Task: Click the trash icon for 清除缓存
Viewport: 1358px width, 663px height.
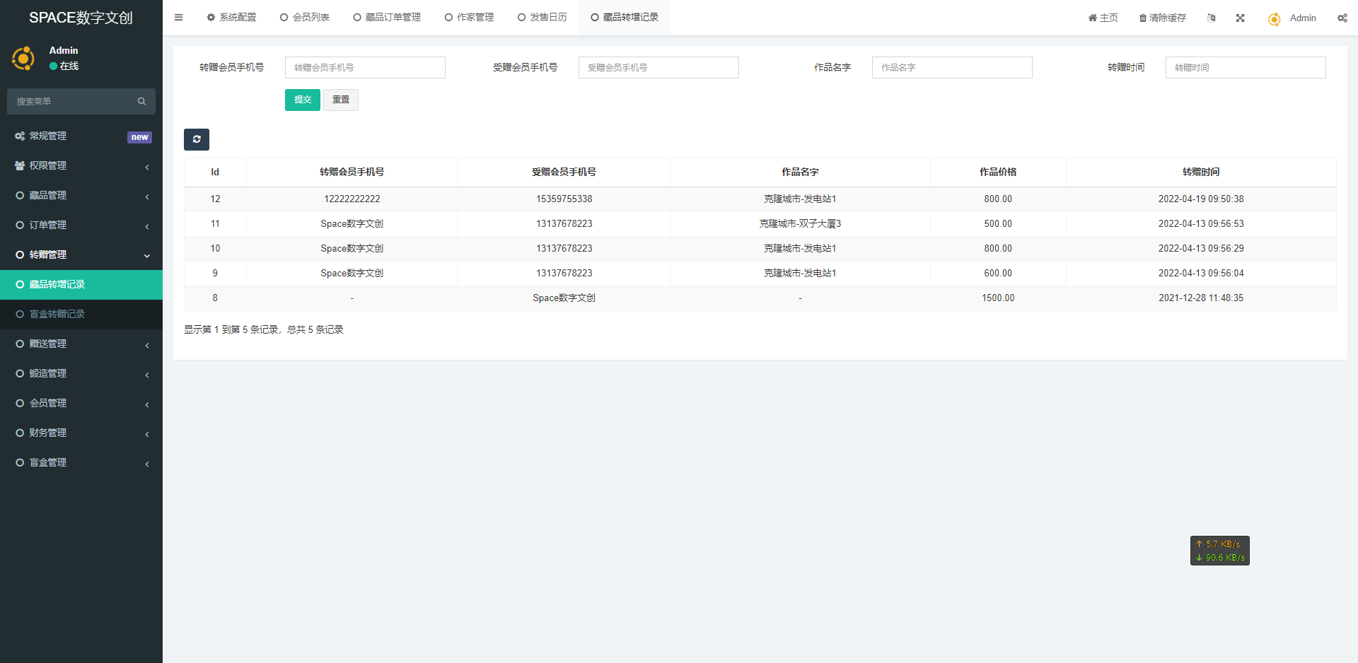Action: click(1142, 18)
